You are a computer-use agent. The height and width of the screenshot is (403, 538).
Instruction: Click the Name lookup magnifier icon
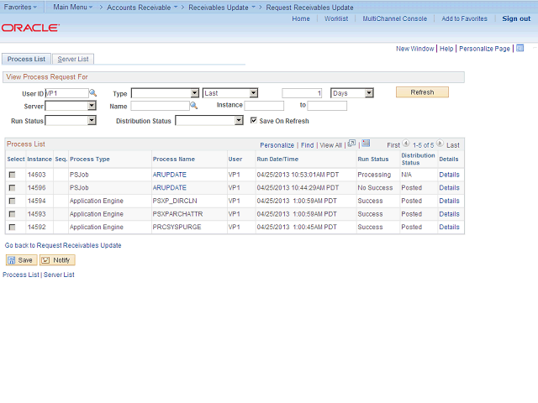tap(194, 107)
